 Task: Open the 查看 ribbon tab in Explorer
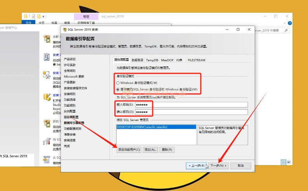(67, 23)
